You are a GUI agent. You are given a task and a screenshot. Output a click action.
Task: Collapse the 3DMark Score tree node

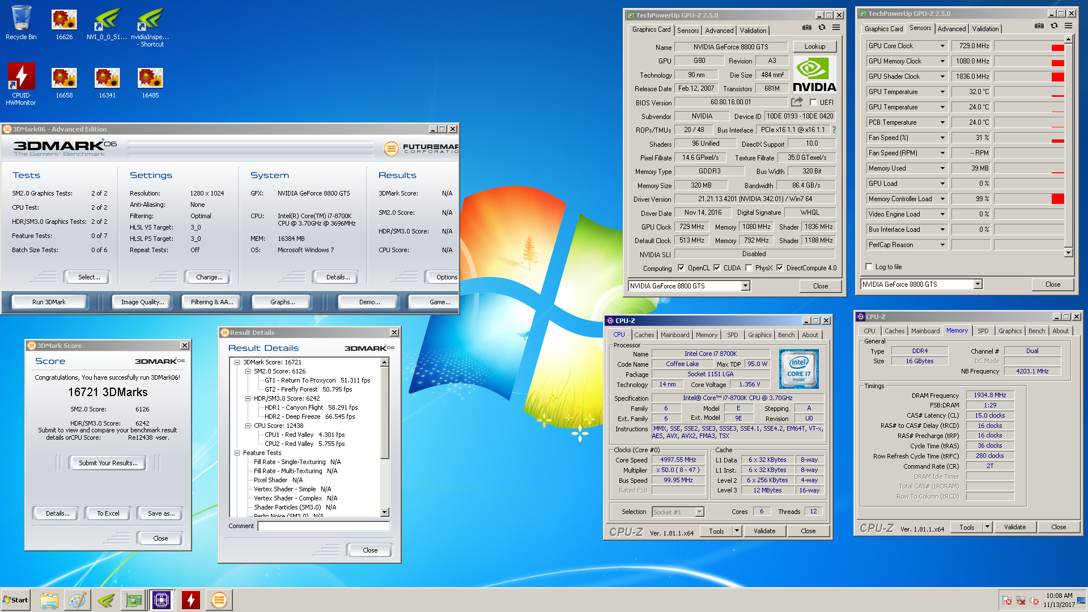coord(237,362)
